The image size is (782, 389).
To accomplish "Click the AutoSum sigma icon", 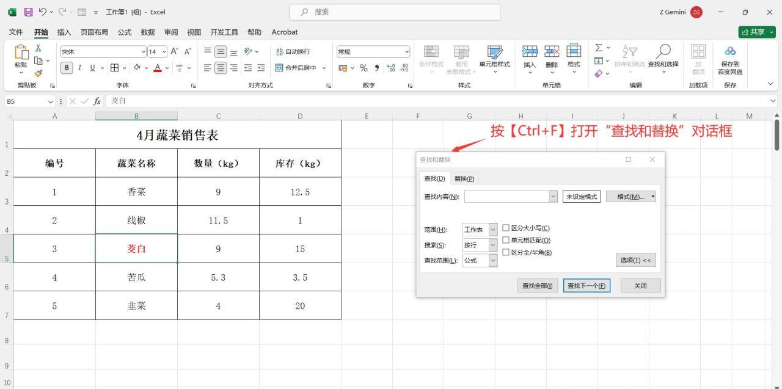I will click(599, 48).
